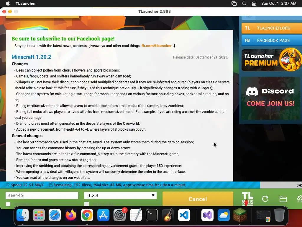302x227 pixels.
Task: Open Terminal from the dock
Action: tap(152, 215)
